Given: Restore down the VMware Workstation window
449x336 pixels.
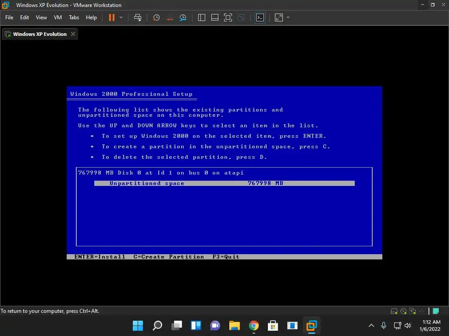Looking at the screenshot, I should 433,5.
